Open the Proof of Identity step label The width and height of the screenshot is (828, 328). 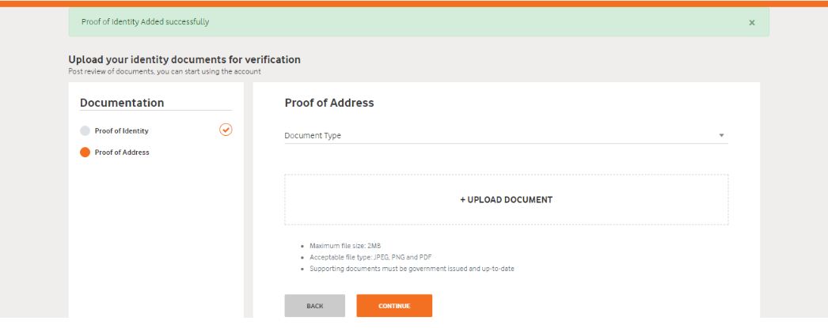121,130
